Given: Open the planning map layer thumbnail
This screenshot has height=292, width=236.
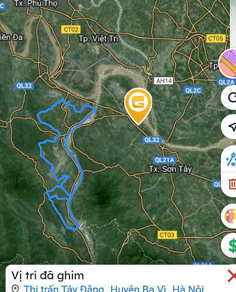Looking at the screenshot, I should pos(228,63).
